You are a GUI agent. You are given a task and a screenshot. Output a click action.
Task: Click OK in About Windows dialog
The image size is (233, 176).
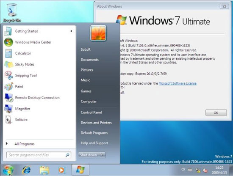tap(216, 113)
